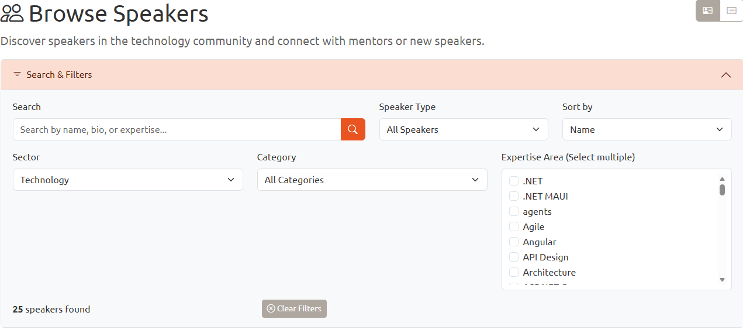743x333 pixels.
Task: Tick the agents expertise checkbox
Action: 514,211
